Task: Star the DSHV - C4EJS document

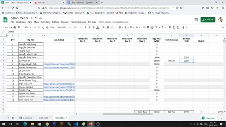Action: [x=31, y=18]
